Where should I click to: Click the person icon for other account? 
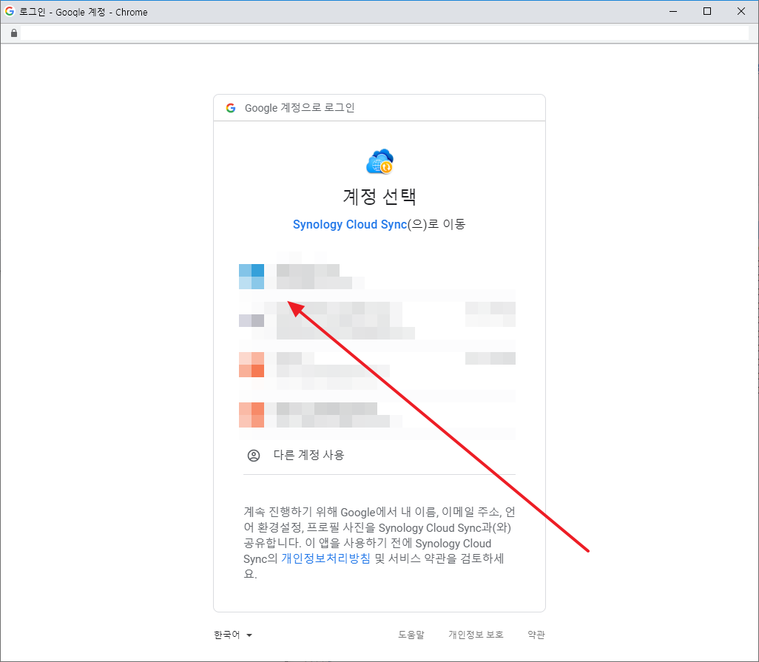tap(254, 456)
